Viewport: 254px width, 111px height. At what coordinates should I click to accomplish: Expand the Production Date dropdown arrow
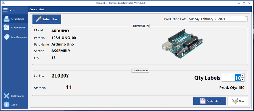pos(246,19)
